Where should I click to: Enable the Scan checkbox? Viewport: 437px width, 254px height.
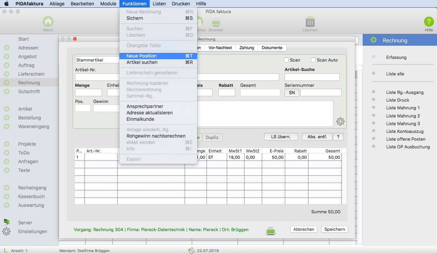pyautogui.click(x=286, y=60)
